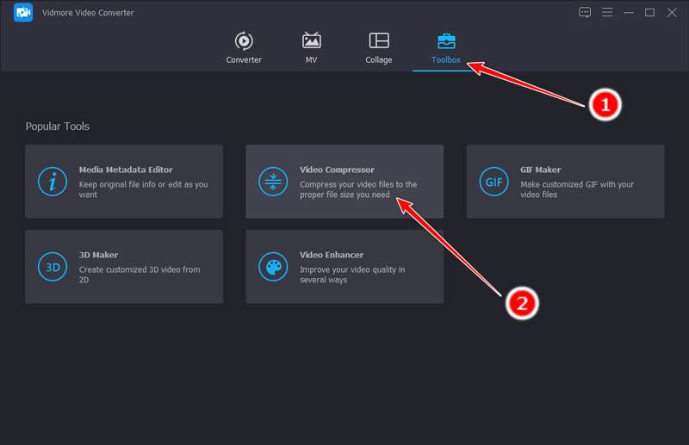Open the feedback chat icon in title bar
Image resolution: width=689 pixels, height=445 pixels.
point(586,12)
